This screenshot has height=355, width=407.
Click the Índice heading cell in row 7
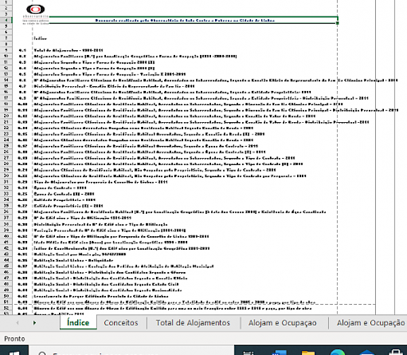pyautogui.click(x=40, y=39)
